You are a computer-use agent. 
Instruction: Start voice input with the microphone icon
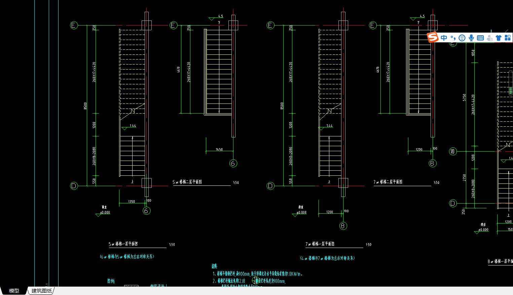coord(471,38)
